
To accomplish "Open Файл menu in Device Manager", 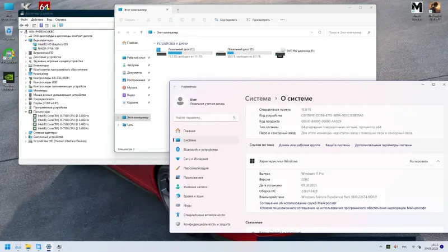I will click(24, 20).
